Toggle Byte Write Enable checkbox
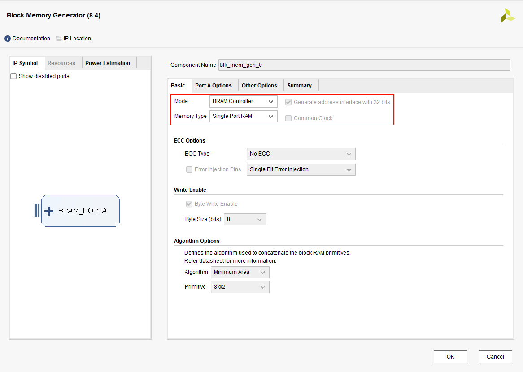 (x=189, y=203)
